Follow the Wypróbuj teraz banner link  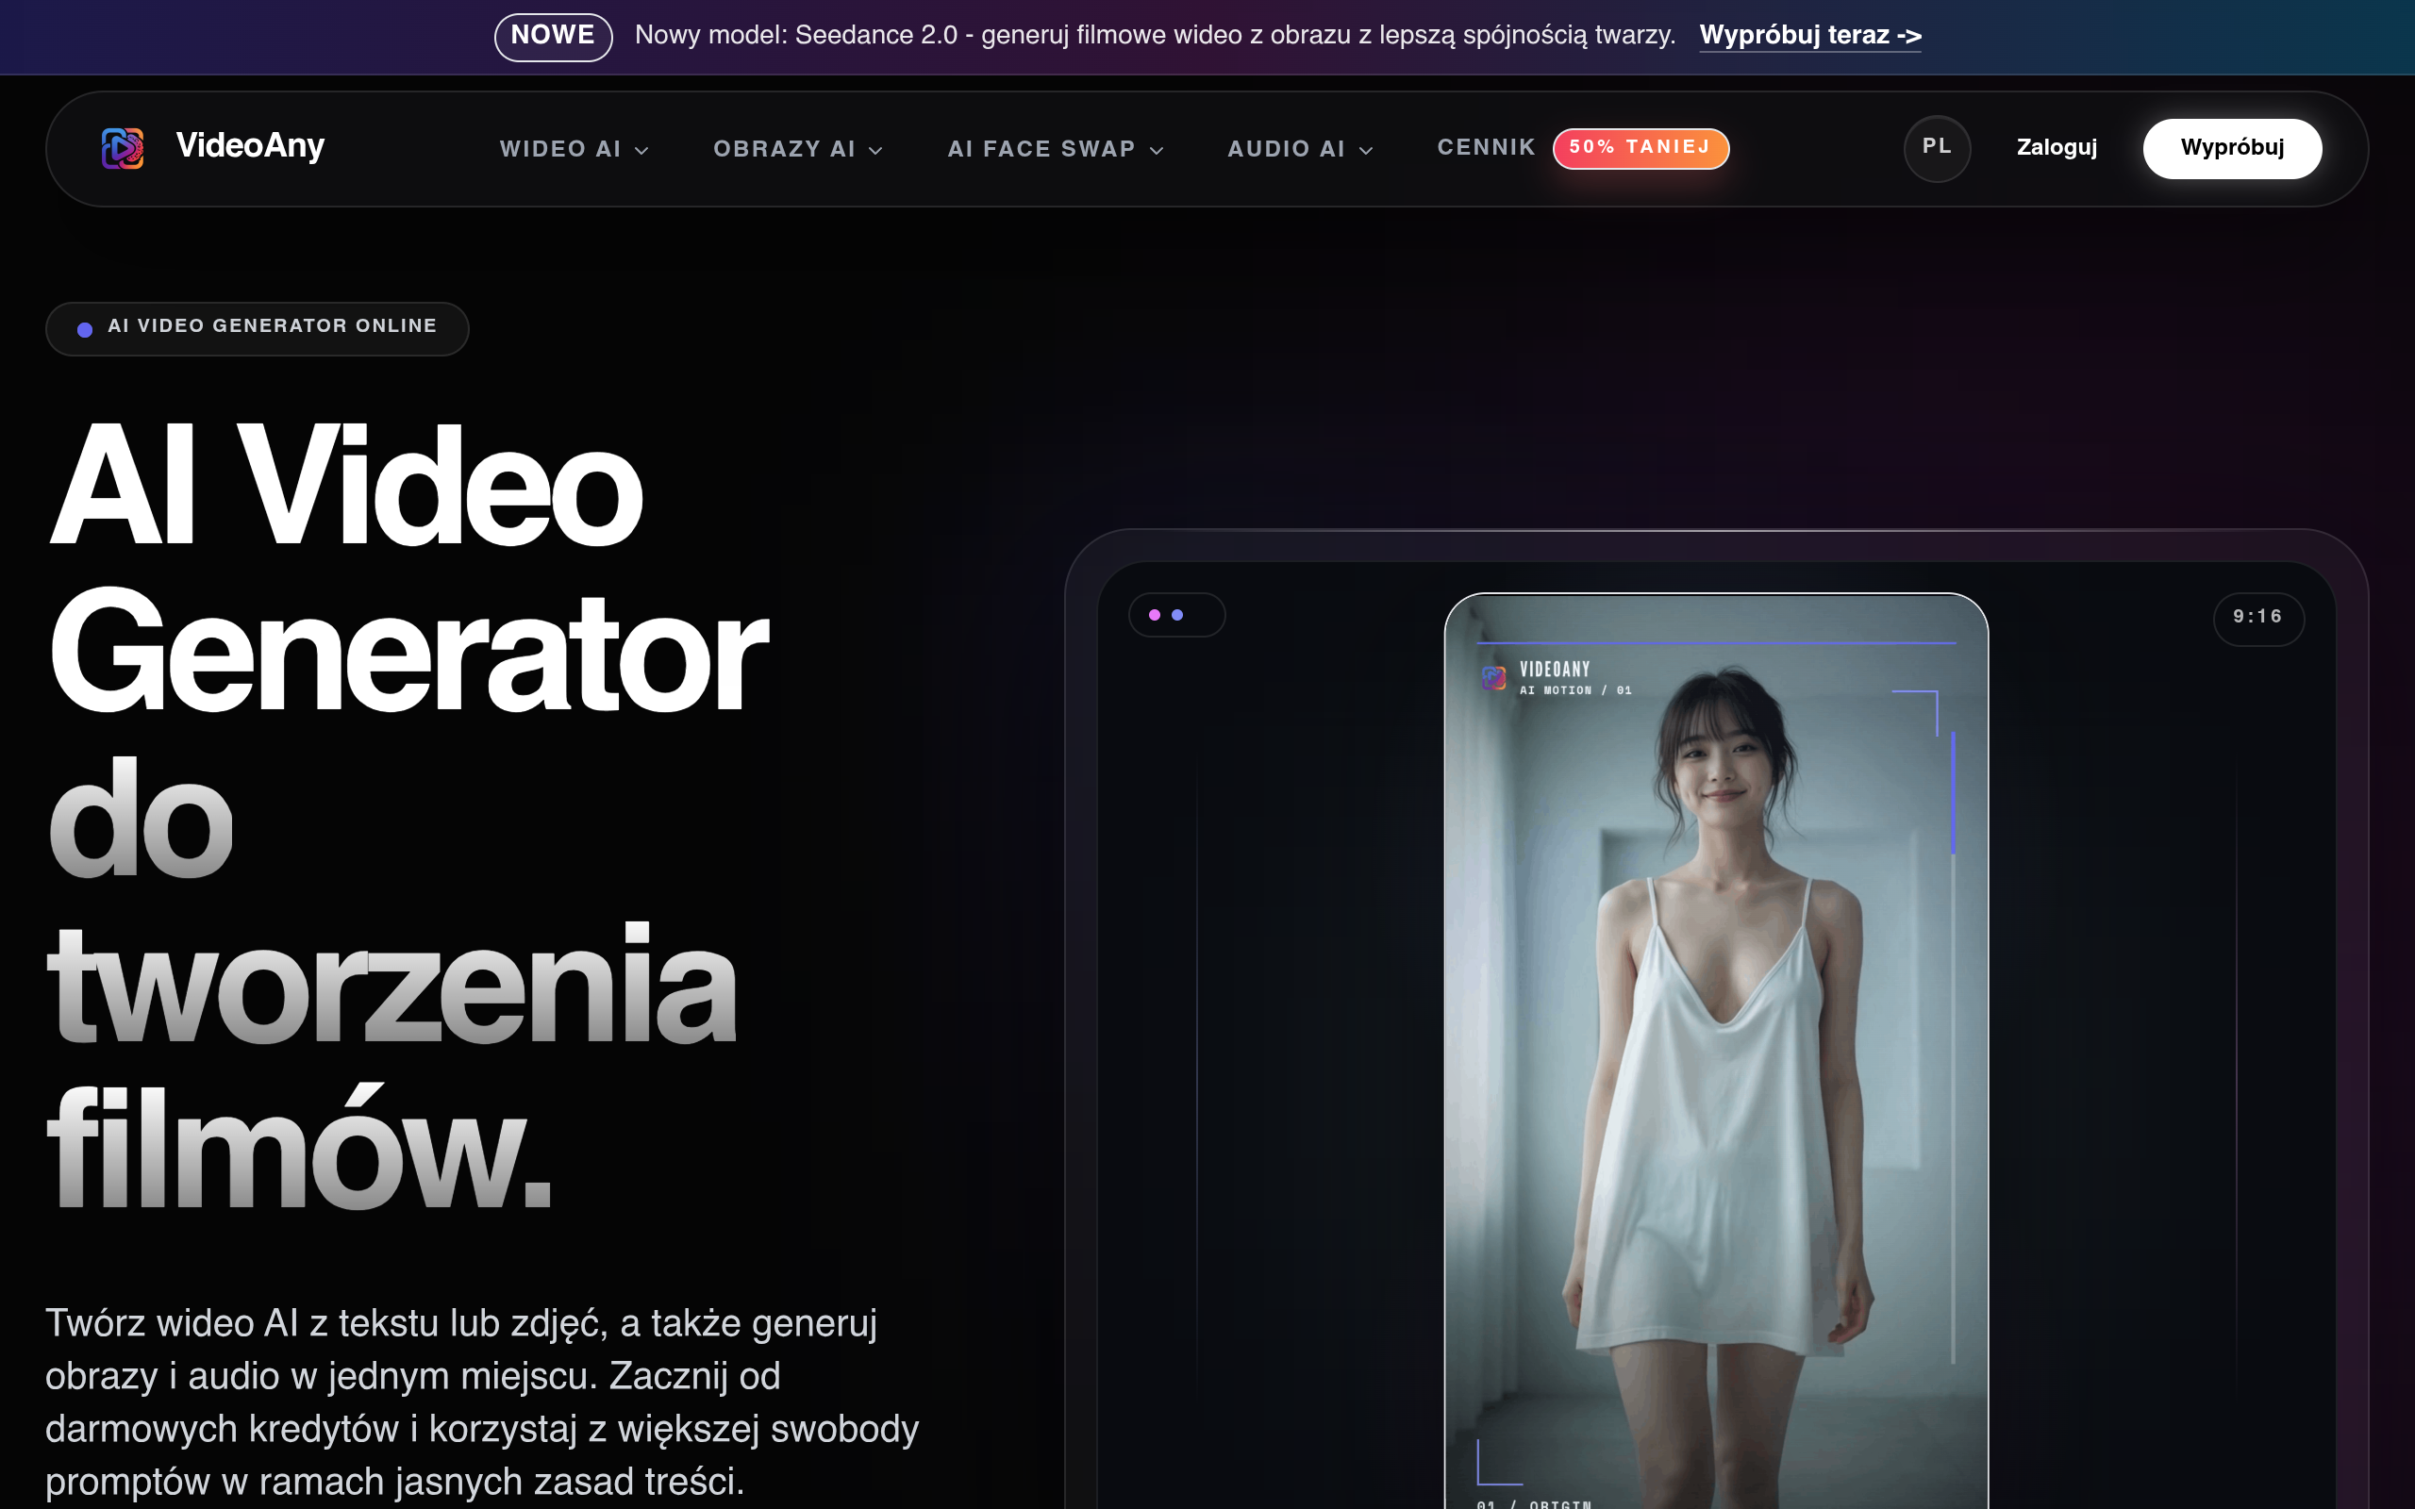1809,36
